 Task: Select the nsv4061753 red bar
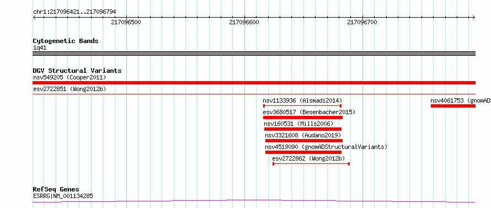(453, 106)
